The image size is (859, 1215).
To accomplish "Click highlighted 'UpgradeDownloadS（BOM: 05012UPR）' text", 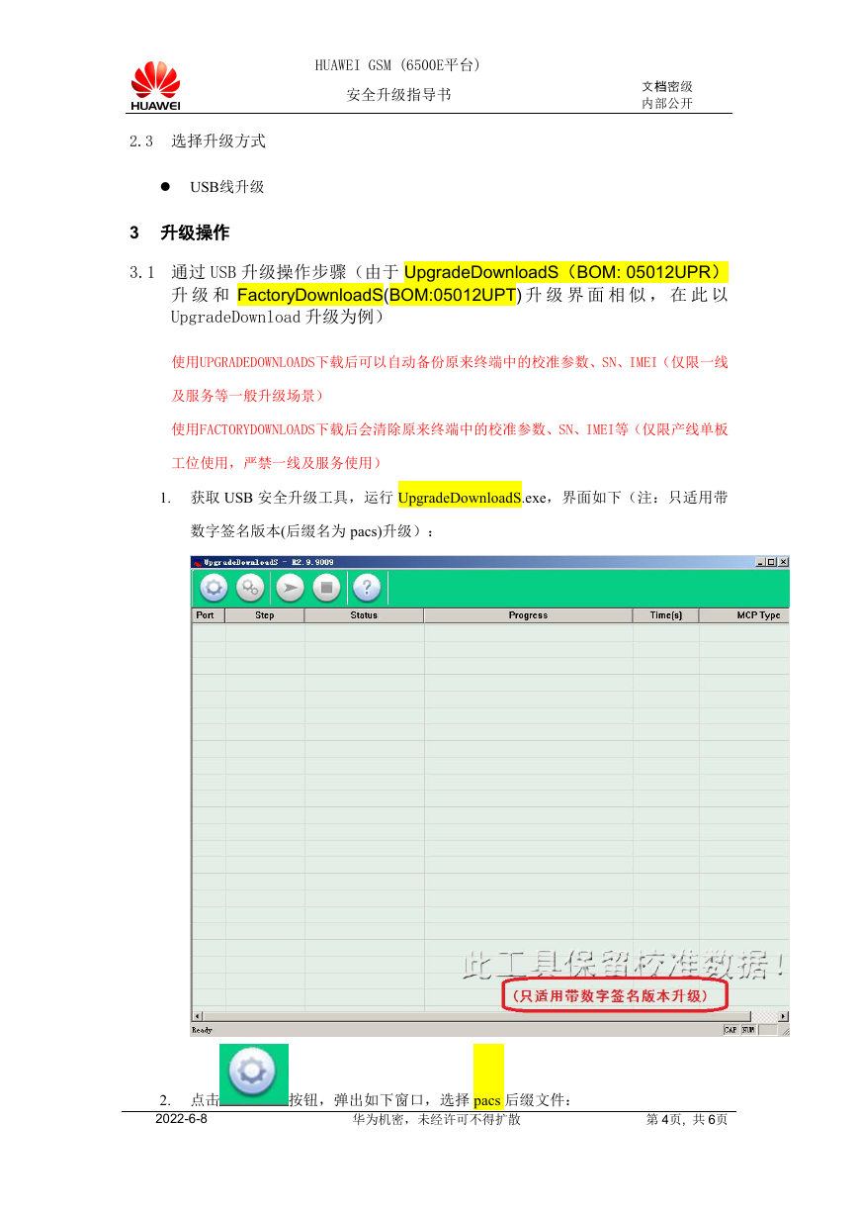I will tap(566, 271).
